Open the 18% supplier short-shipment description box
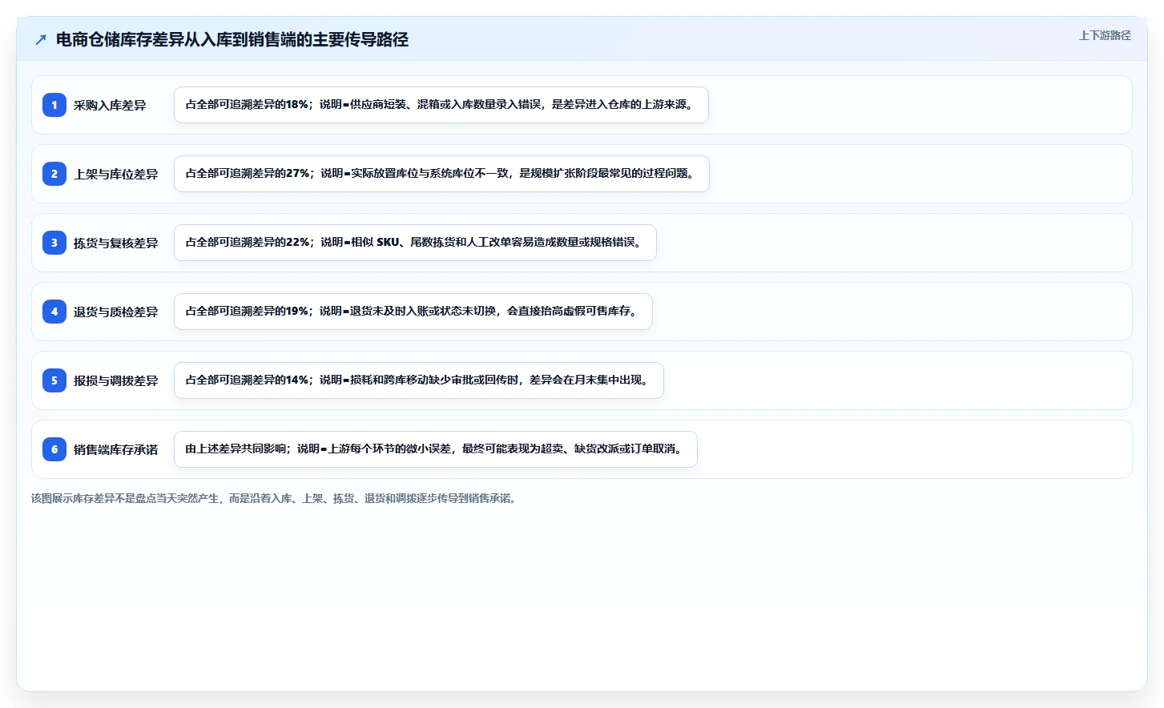The image size is (1164, 708). pos(441,105)
